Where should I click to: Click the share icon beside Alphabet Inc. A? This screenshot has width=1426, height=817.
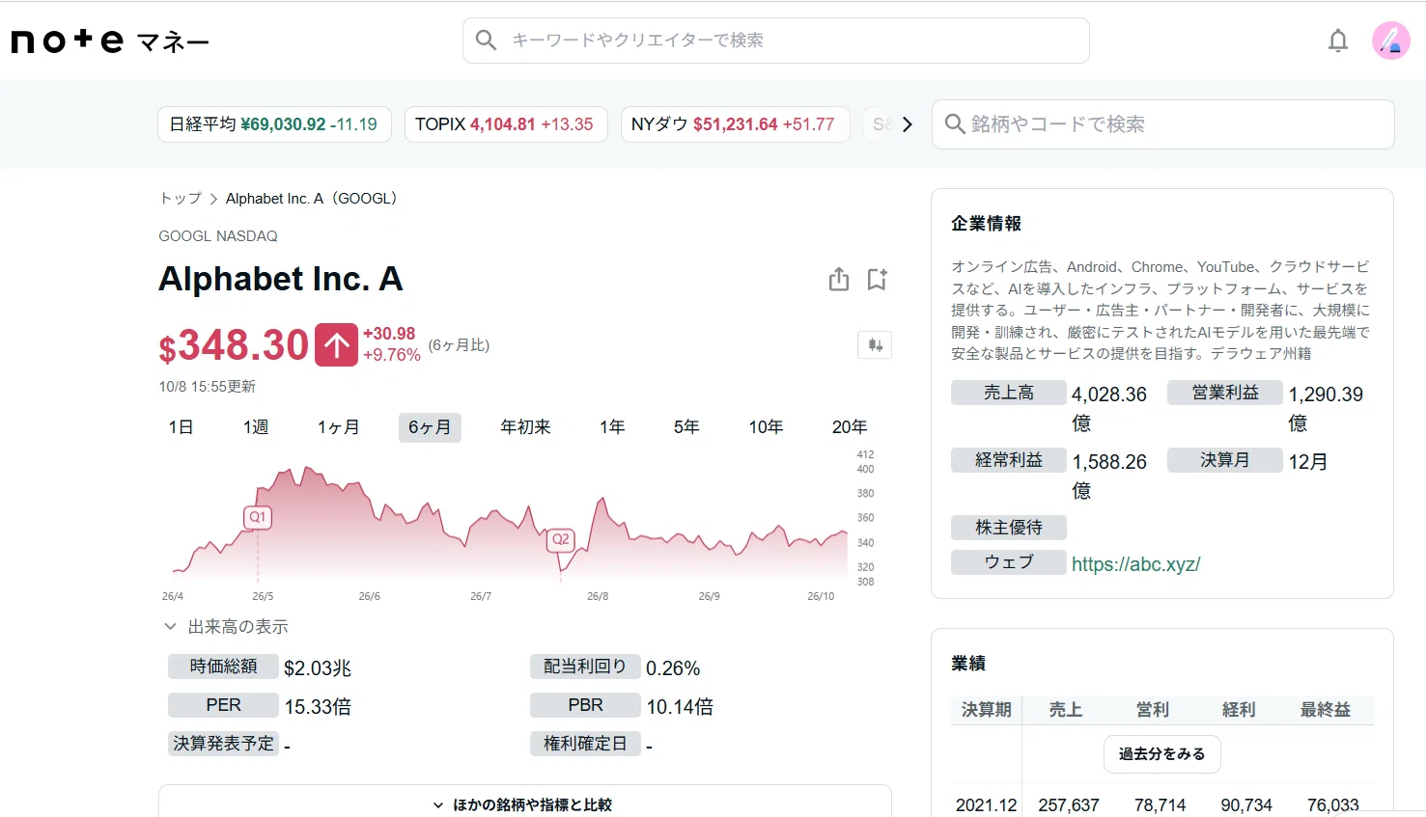[x=839, y=279]
